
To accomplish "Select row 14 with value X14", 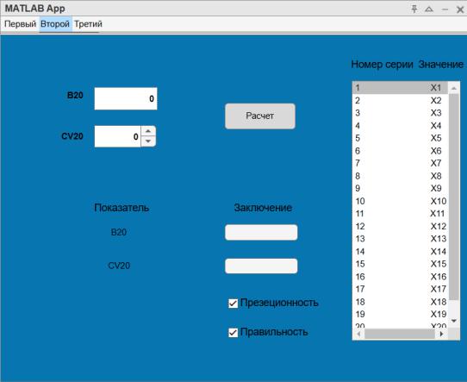I will tap(401, 252).
